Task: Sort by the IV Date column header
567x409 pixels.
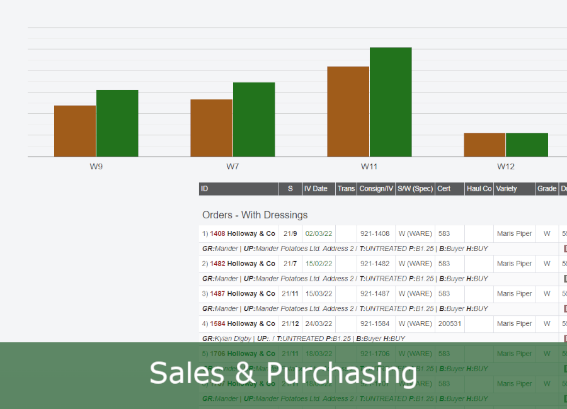Action: [x=316, y=189]
